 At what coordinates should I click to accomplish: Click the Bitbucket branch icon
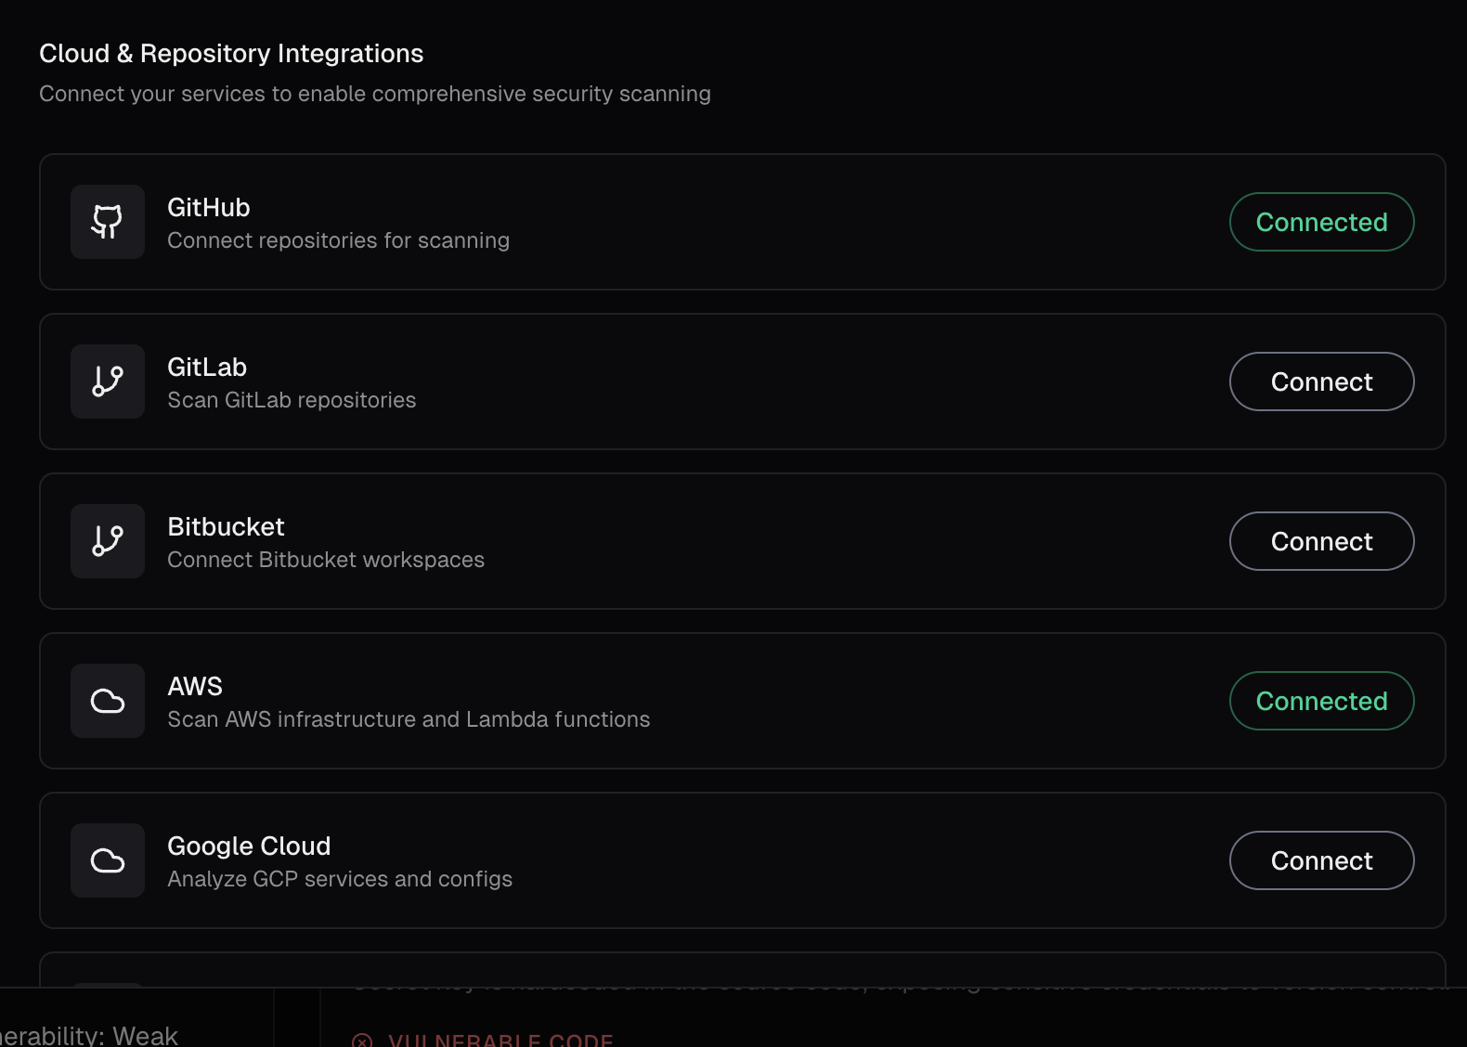107,541
